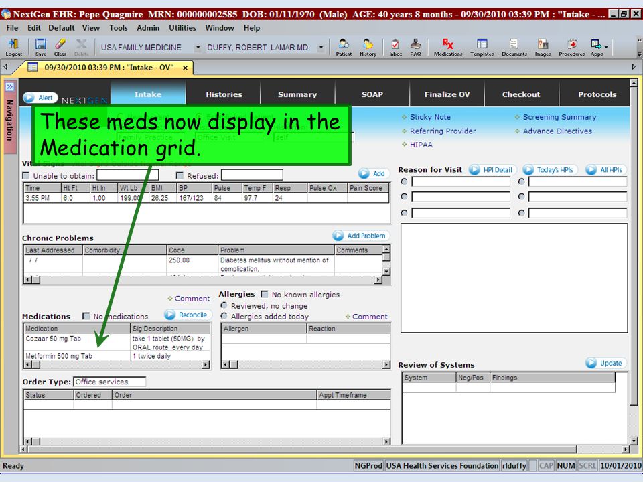Open the Templates toolbar icon

[482, 47]
